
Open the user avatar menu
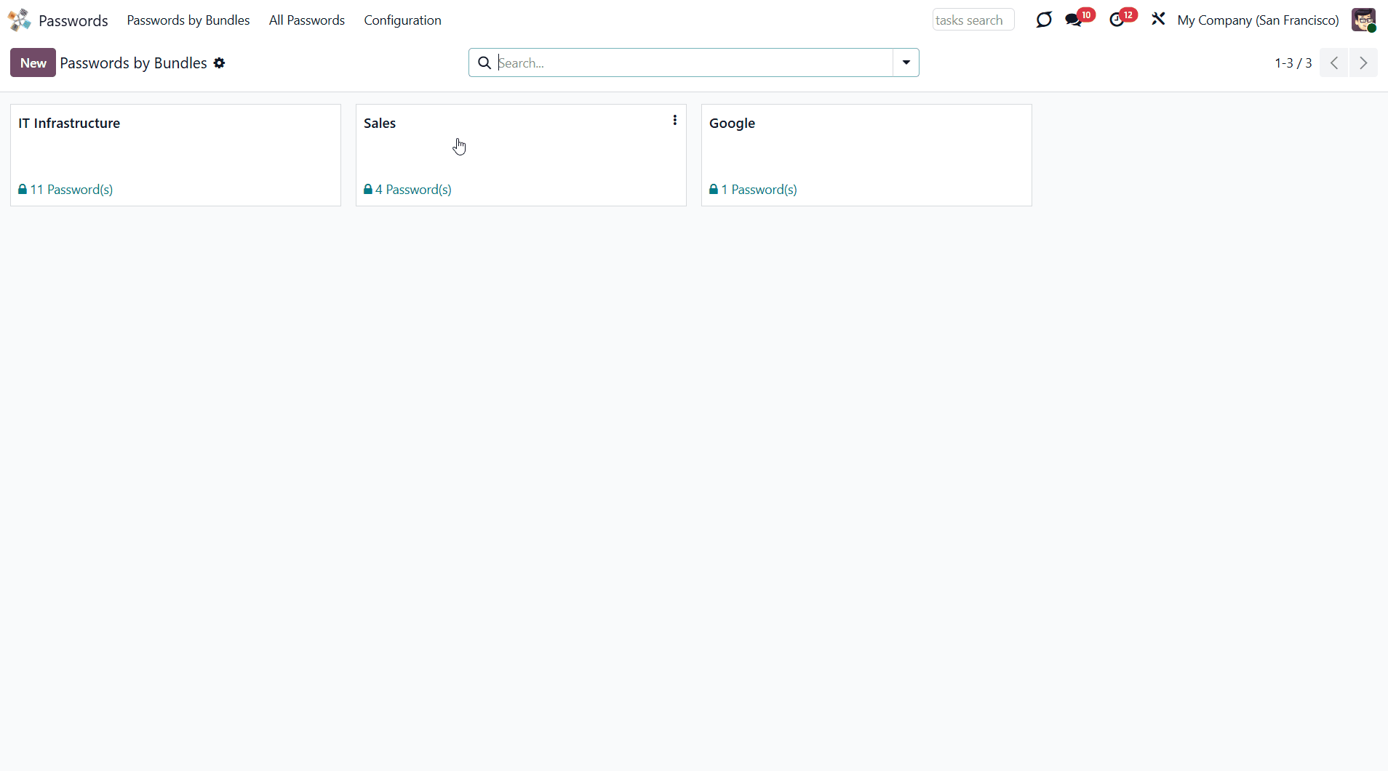[1363, 20]
